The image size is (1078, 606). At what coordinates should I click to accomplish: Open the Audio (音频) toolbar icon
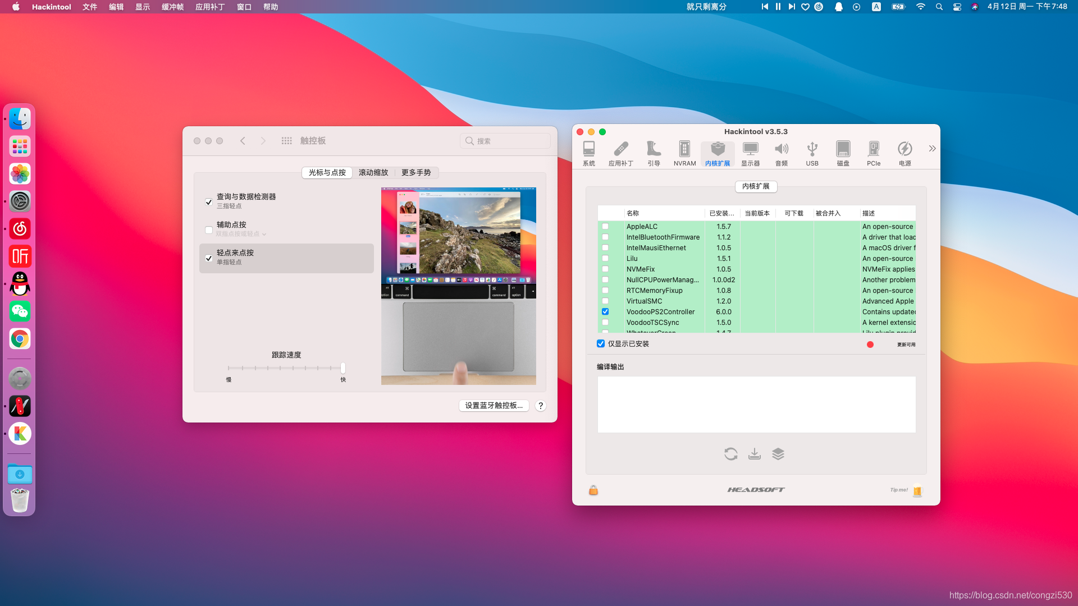(782, 153)
